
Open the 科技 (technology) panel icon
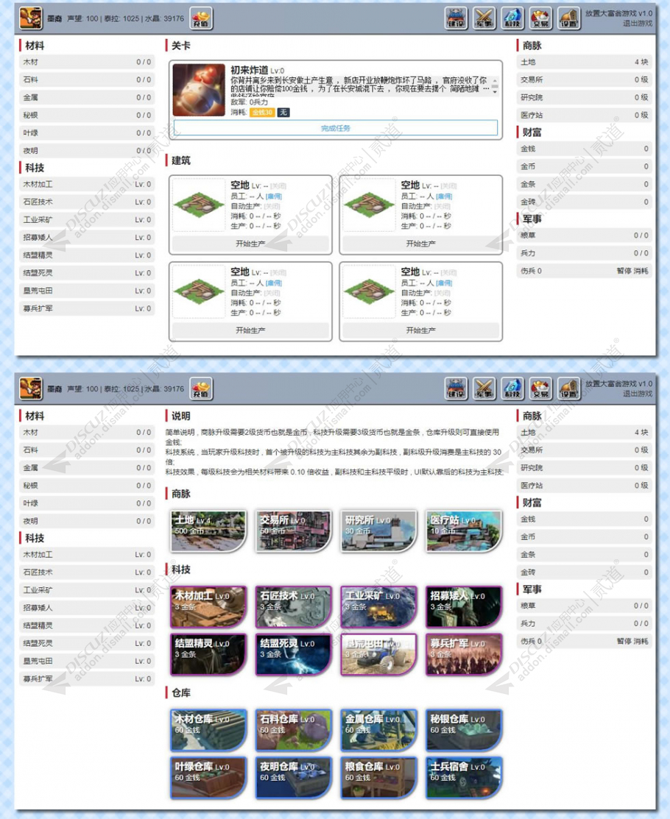511,16
